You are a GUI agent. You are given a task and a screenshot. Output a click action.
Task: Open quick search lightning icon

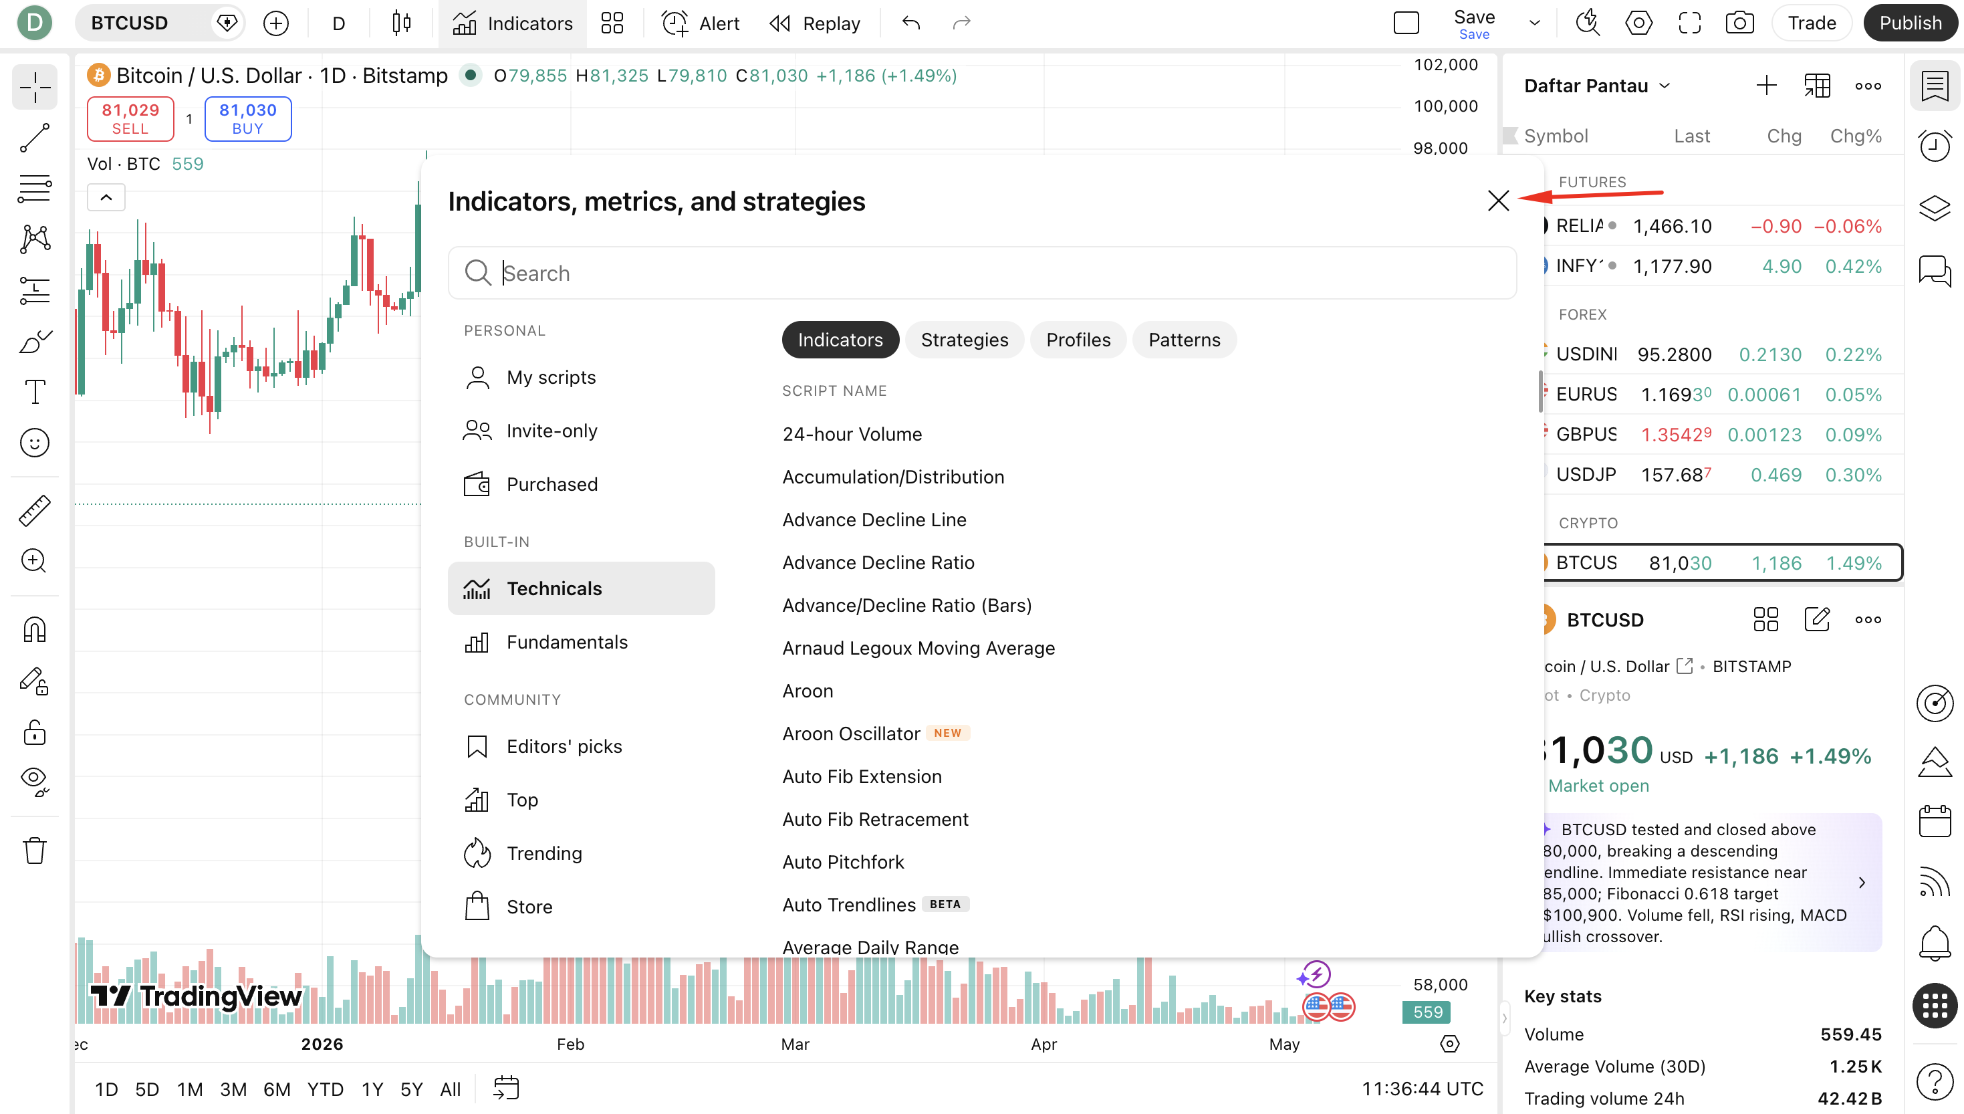(x=1588, y=23)
